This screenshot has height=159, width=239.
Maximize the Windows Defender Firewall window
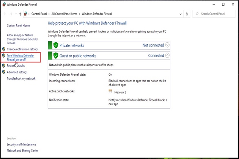coord(223,5)
